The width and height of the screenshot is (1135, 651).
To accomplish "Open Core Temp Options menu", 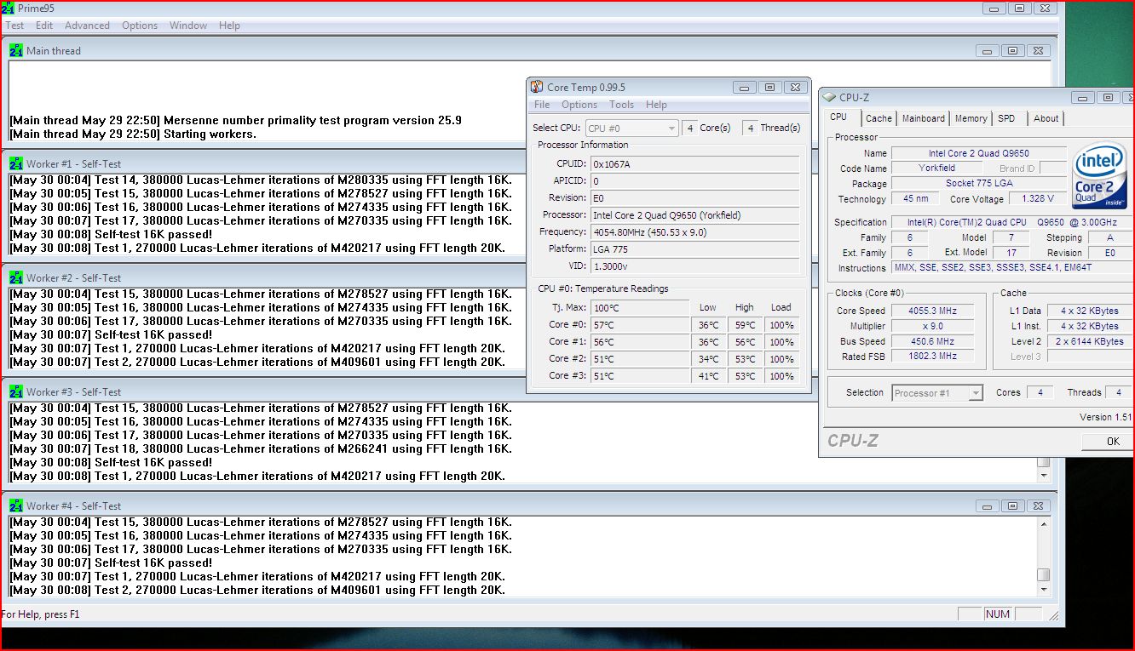I will [x=579, y=105].
